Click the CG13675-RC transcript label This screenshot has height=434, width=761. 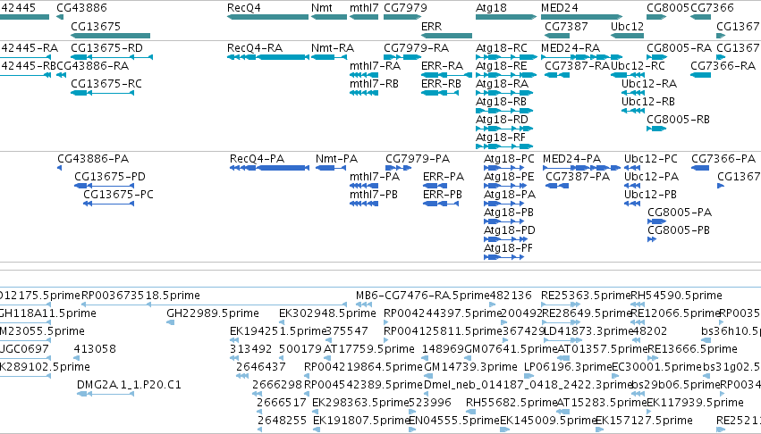106,84
